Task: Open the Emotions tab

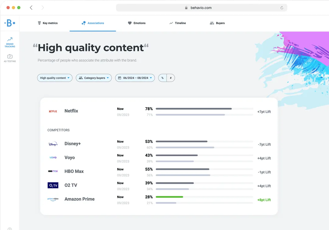Action: tap(136, 23)
